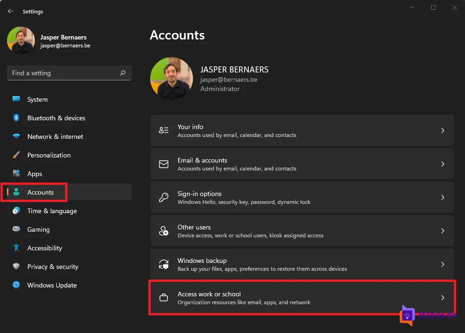This screenshot has height=333, width=465.
Task: Open Access work or school chevron
Action: (443, 298)
